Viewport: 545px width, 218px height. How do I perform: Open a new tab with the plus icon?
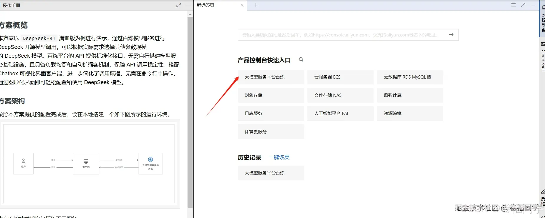click(x=256, y=5)
